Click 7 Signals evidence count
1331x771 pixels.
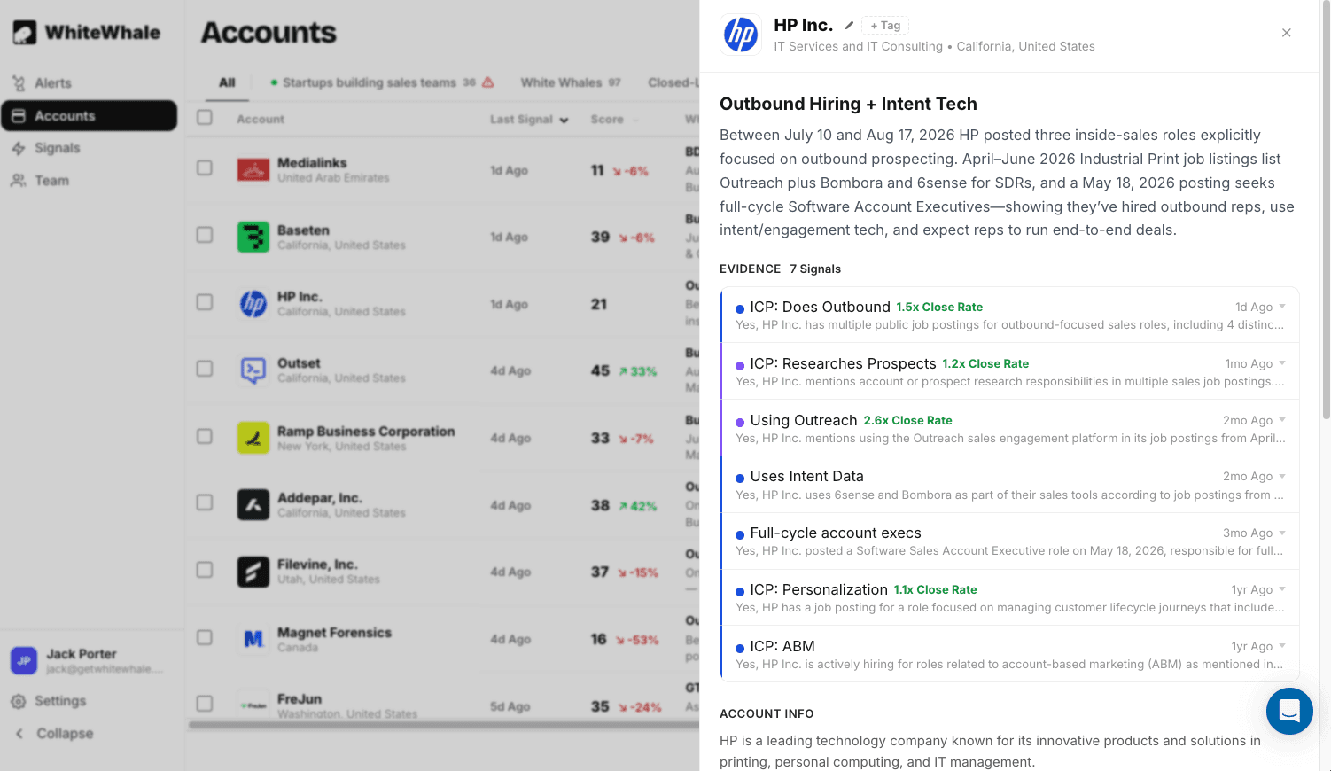(x=815, y=269)
